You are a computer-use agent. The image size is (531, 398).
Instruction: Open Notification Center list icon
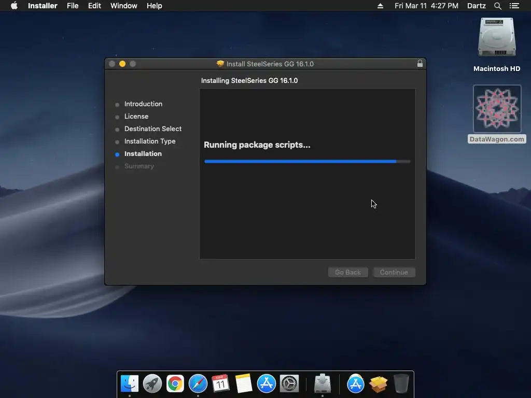514,6
